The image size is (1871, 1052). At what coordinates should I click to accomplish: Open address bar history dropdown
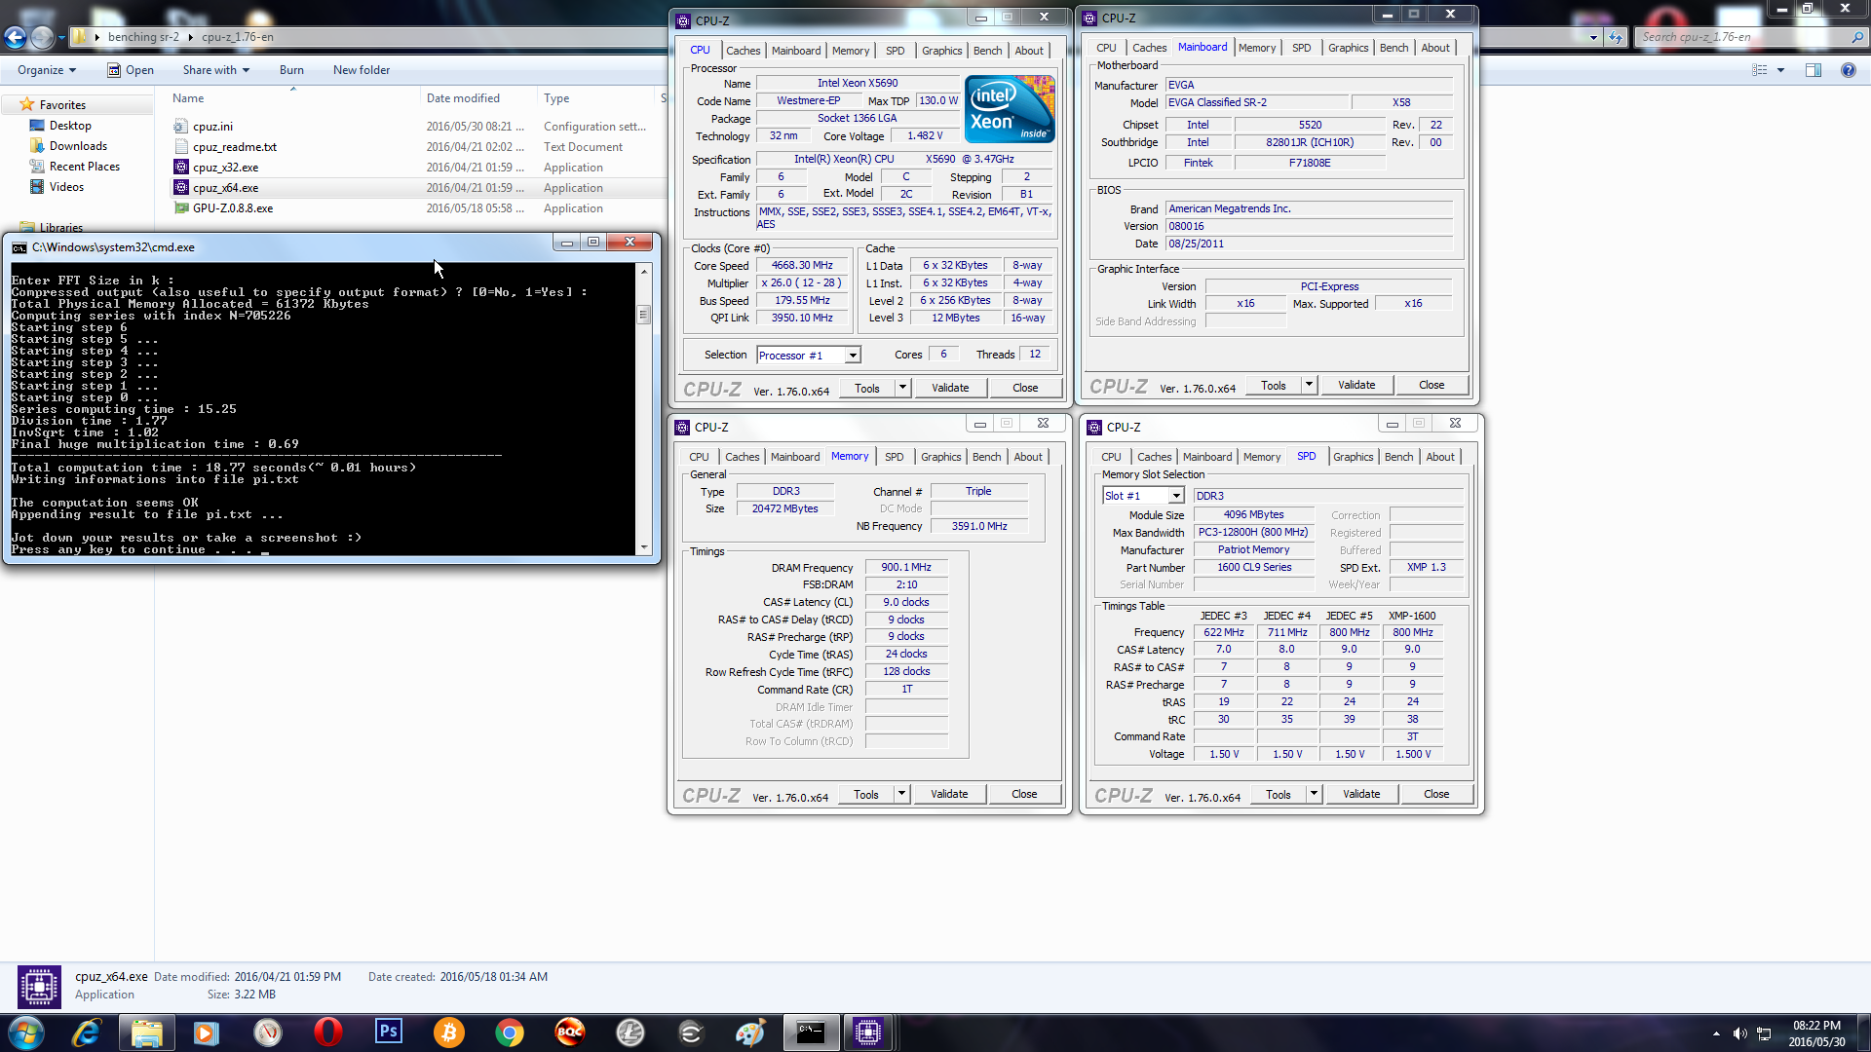[1593, 37]
